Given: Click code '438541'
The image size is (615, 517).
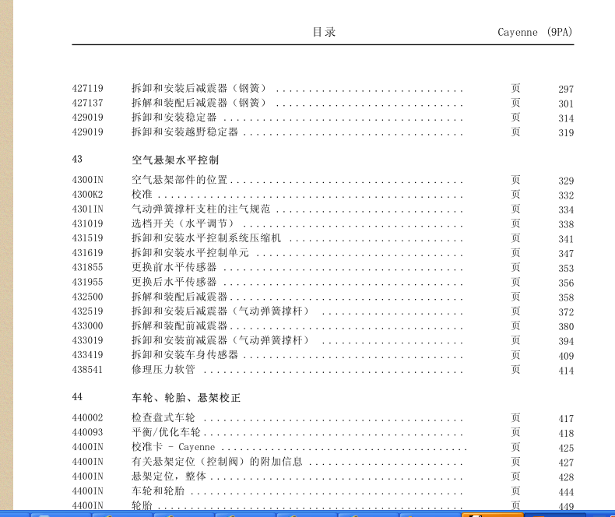Looking at the screenshot, I should (87, 370).
